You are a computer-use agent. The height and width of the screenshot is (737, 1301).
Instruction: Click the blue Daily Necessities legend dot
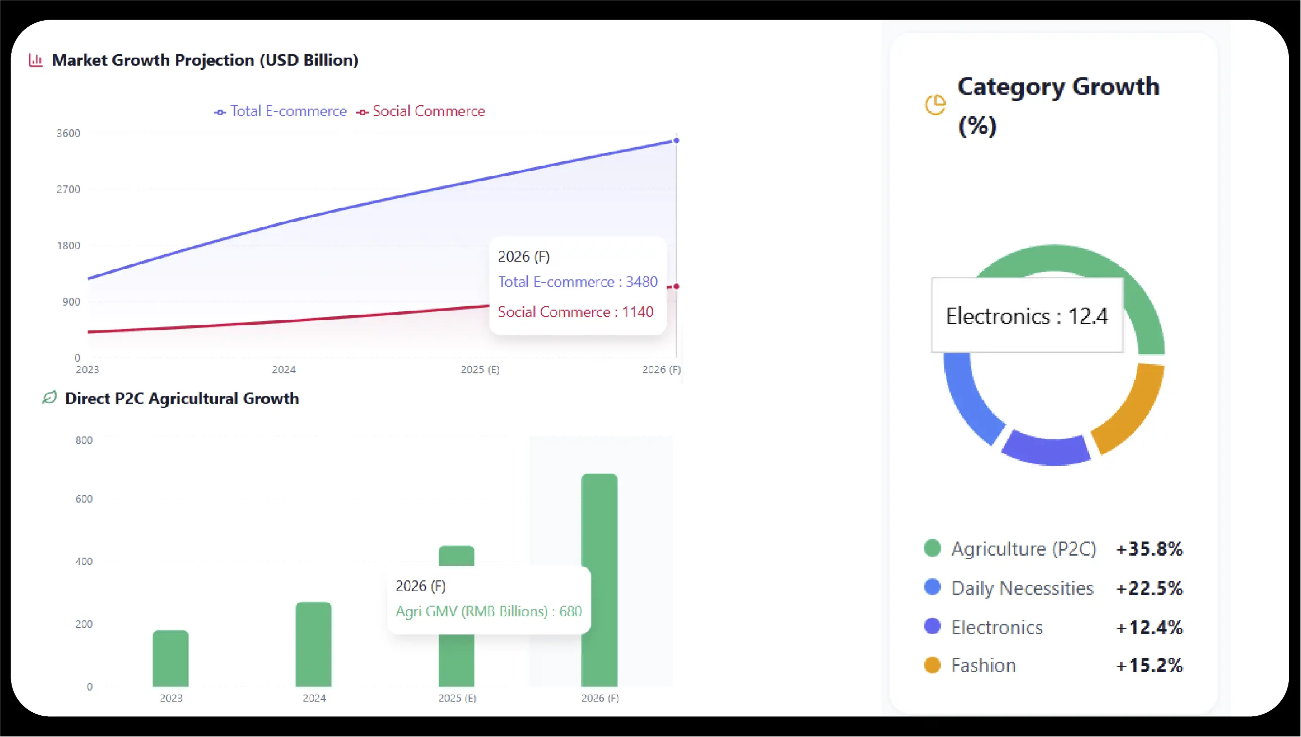click(x=932, y=587)
